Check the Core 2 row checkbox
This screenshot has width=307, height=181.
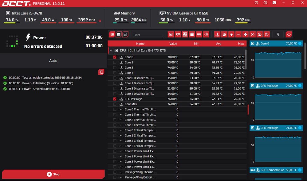(x=115, y=67)
